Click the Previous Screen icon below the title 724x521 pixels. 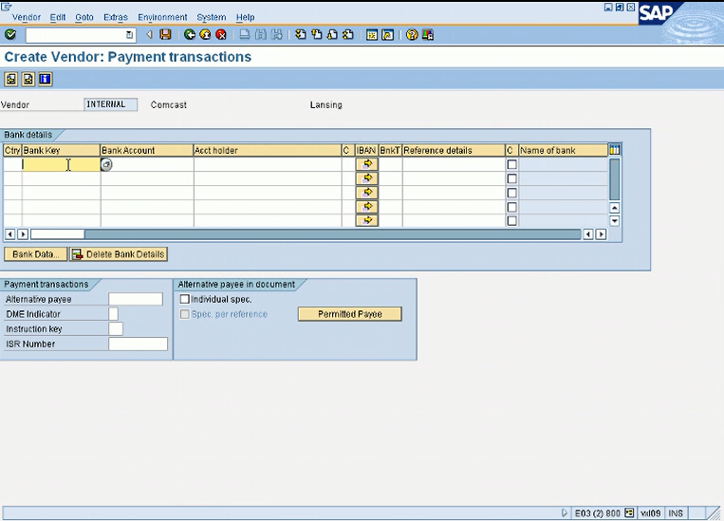pyautogui.click(x=11, y=80)
